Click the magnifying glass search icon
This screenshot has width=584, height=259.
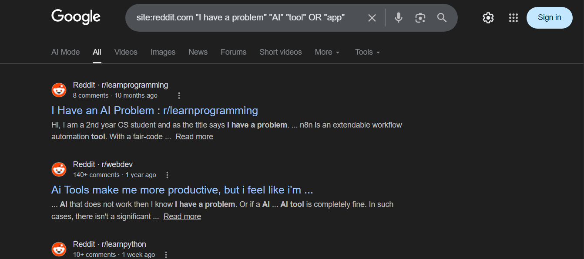[x=442, y=18]
